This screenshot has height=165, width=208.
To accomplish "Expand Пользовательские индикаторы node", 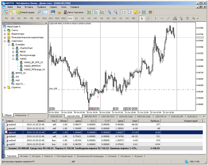I will coord(5,37).
